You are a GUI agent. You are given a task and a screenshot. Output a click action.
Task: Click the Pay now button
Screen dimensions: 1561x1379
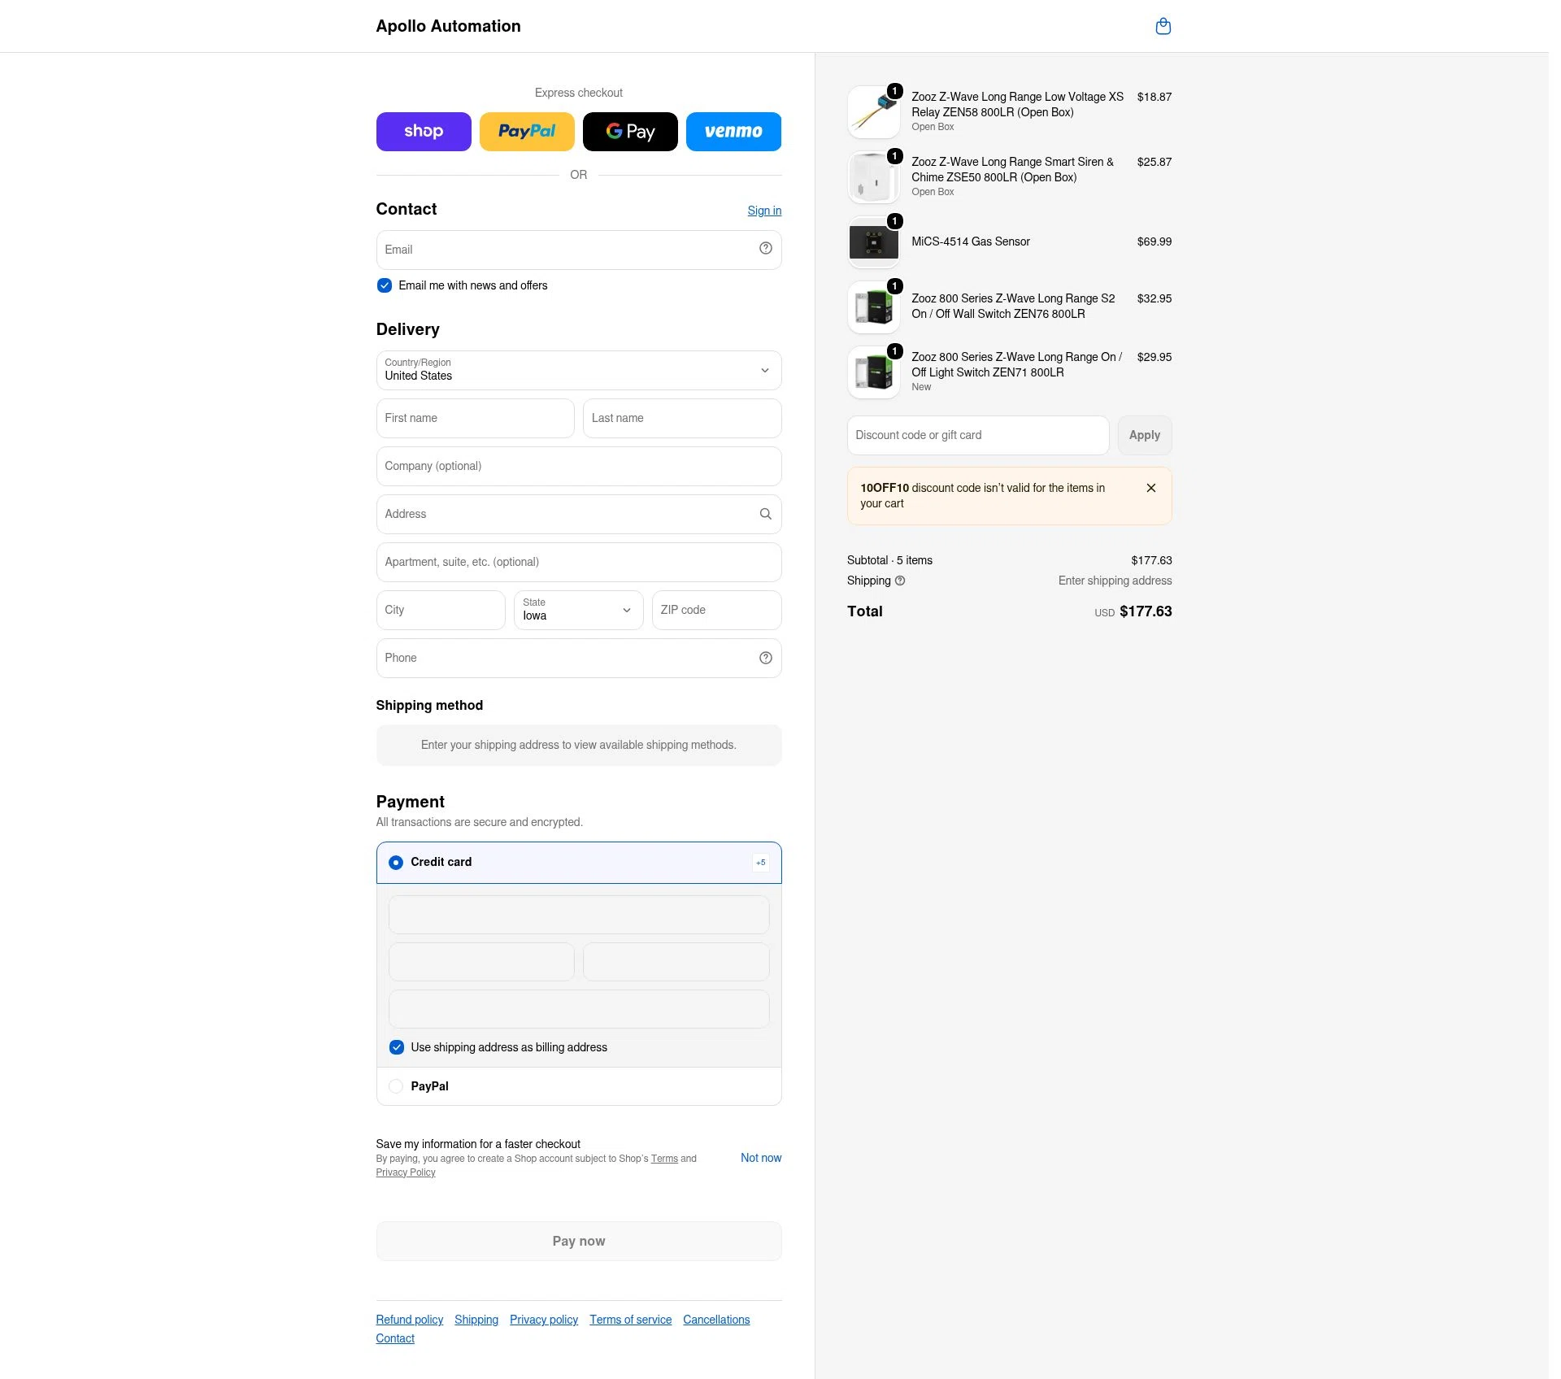(579, 1242)
